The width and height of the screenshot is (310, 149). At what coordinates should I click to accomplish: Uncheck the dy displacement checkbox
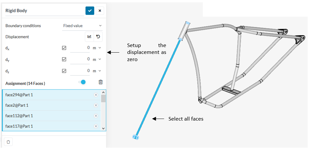[64, 59]
